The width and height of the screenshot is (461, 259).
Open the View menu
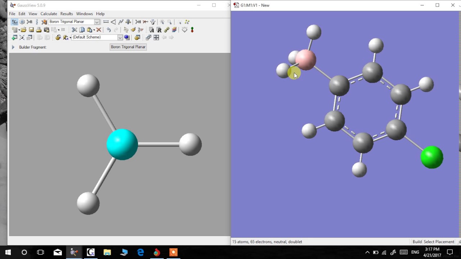pos(33,14)
